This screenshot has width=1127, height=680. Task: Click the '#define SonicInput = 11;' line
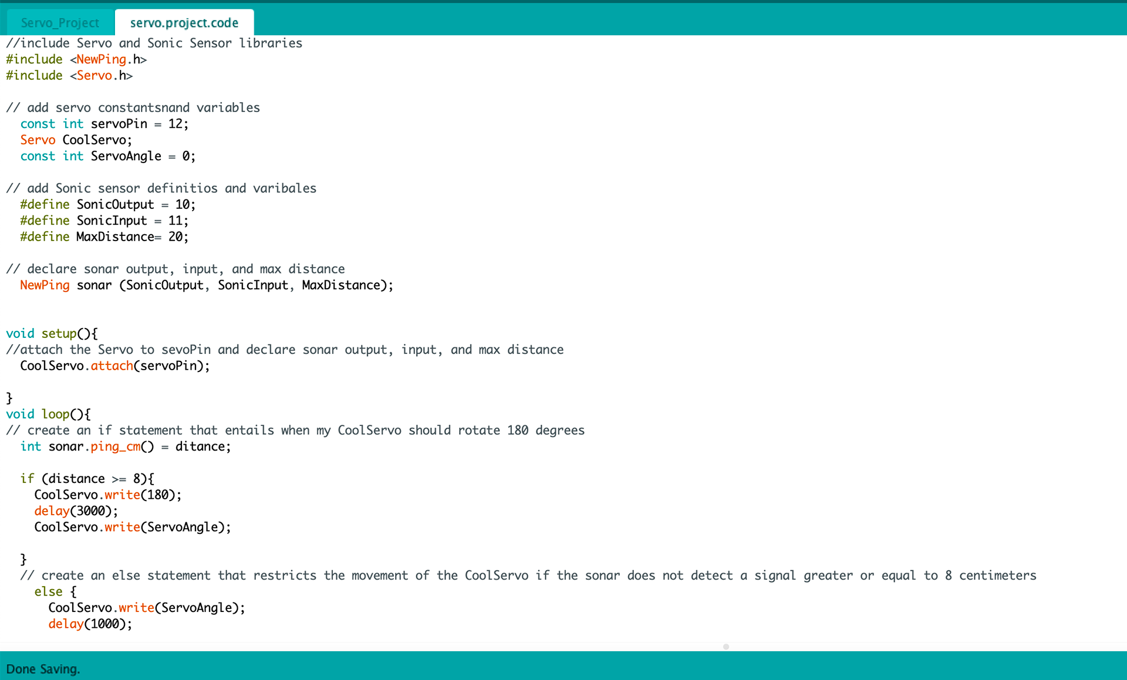pos(104,221)
